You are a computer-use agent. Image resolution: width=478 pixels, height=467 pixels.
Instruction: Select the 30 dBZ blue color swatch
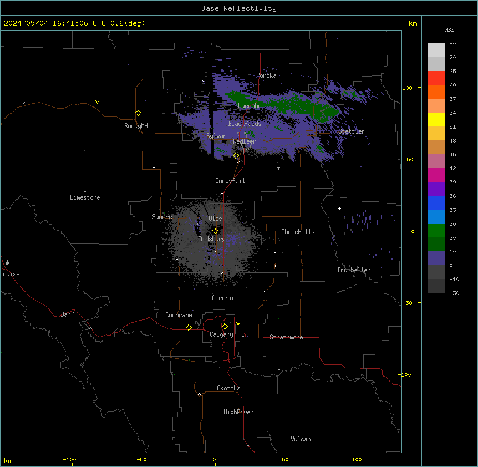coord(436,216)
